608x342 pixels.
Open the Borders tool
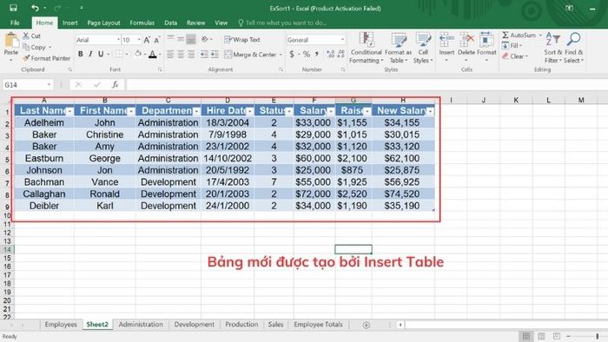click(119, 54)
